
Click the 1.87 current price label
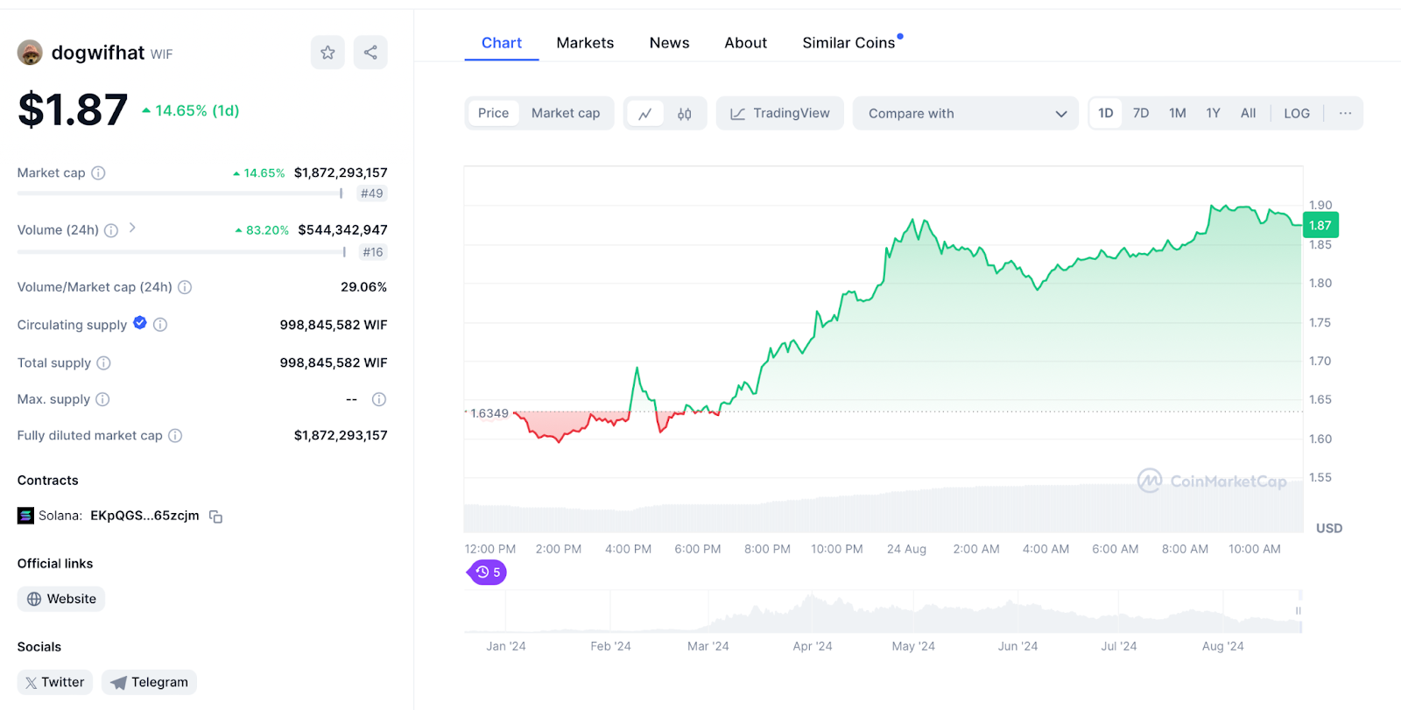(1320, 225)
